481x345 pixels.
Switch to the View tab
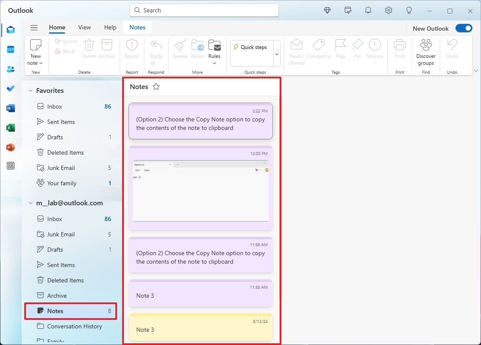point(84,27)
